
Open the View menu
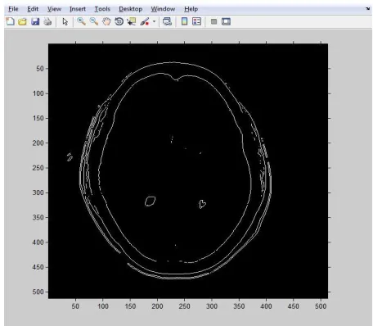pos(54,9)
